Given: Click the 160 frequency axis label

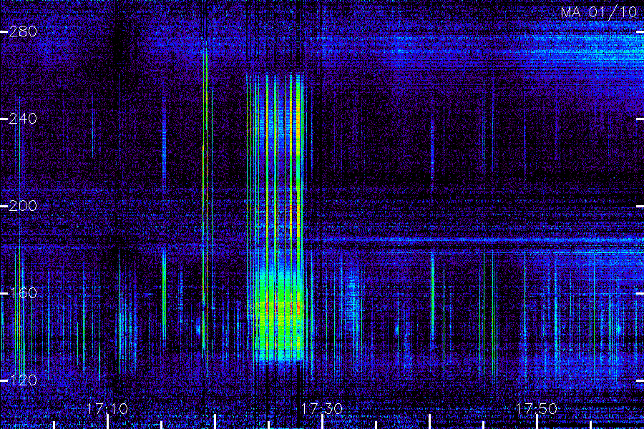Looking at the screenshot, I should [x=23, y=292].
